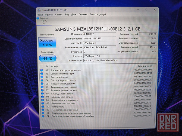
Task: Click total host writes value 372 GB
Action: coord(148,38)
